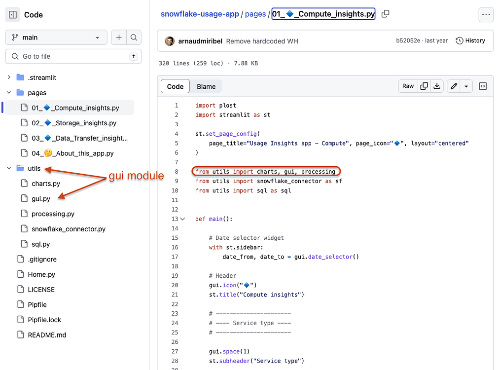Copy the file path next to the filename
This screenshot has width=497, height=370.
(385, 14)
